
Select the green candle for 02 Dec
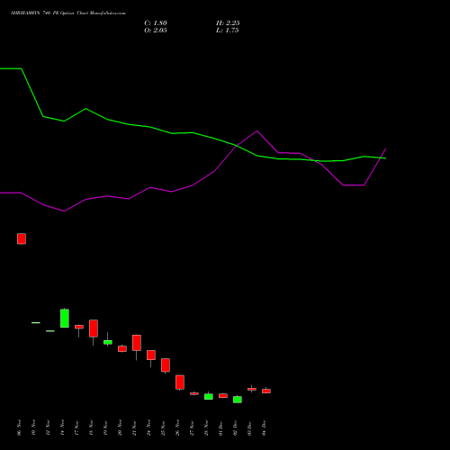coord(238,400)
